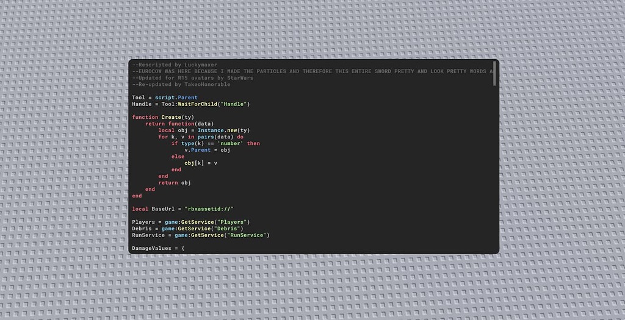625x320 pixels.
Task: Click the line with WaitForChild("Handle")
Action: 191,104
